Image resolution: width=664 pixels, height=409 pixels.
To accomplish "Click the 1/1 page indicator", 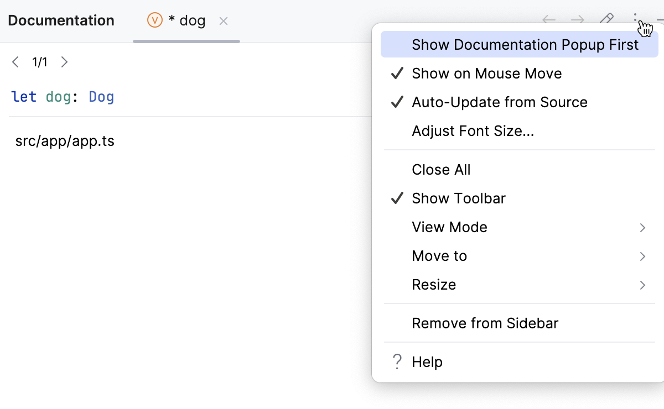I will pos(39,62).
